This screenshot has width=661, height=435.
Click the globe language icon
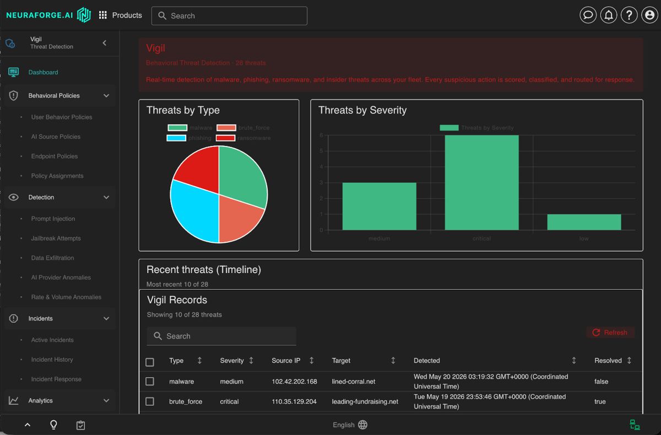362,425
